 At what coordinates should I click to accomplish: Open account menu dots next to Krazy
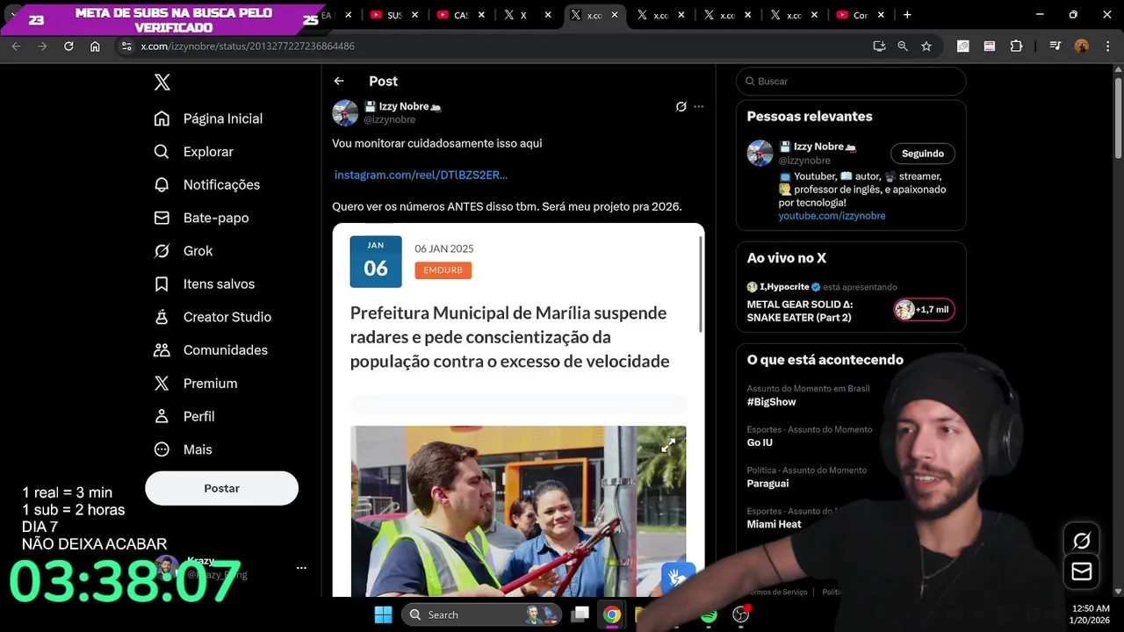point(301,568)
